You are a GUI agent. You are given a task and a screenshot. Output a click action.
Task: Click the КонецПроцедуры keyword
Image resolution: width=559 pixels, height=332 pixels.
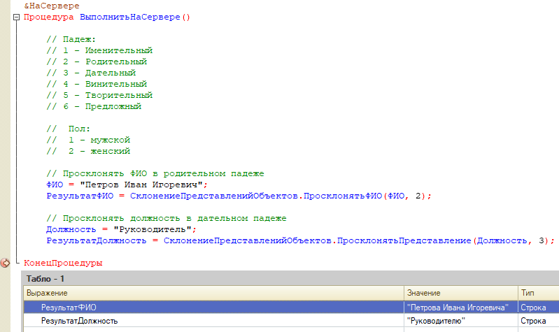[x=63, y=263]
